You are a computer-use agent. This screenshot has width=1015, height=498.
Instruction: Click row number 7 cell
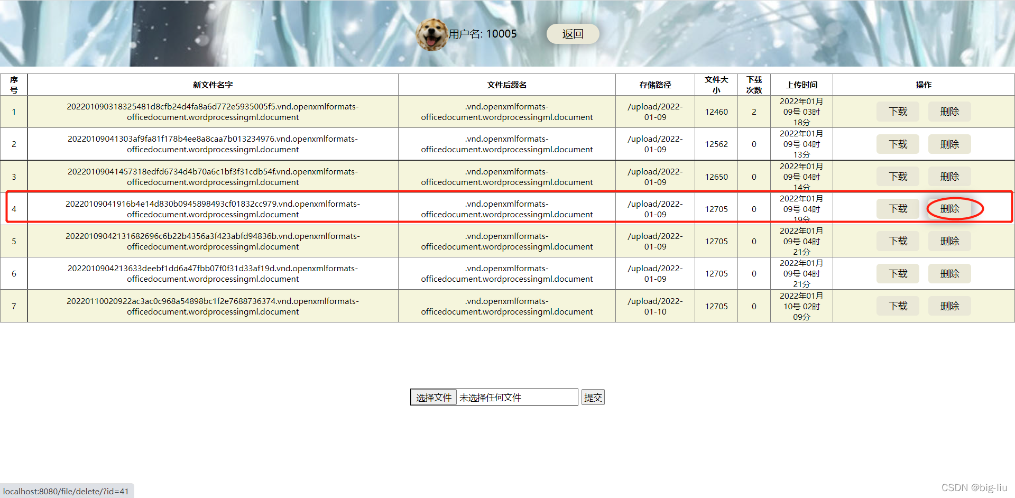coord(14,306)
